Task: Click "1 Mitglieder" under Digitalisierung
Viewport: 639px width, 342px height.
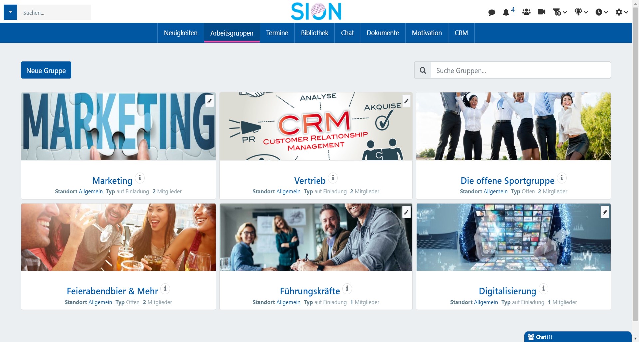Action: tap(562, 302)
